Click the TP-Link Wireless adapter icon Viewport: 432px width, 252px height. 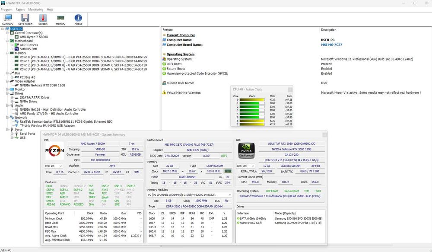[x=16, y=126]
